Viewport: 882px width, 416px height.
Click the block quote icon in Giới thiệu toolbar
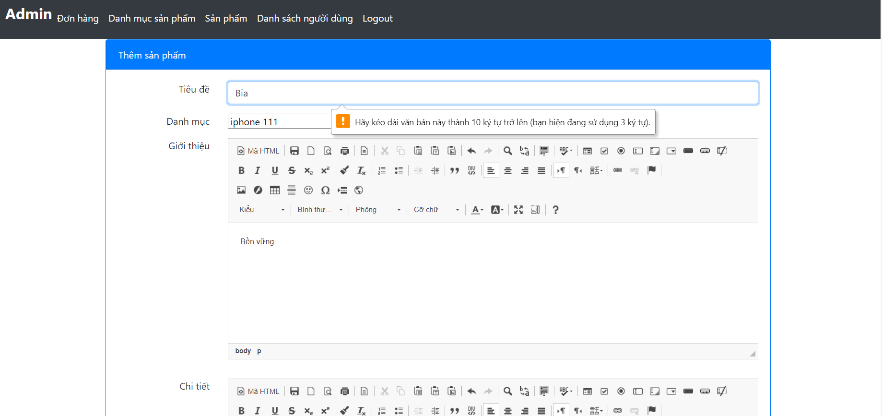pyautogui.click(x=455, y=171)
